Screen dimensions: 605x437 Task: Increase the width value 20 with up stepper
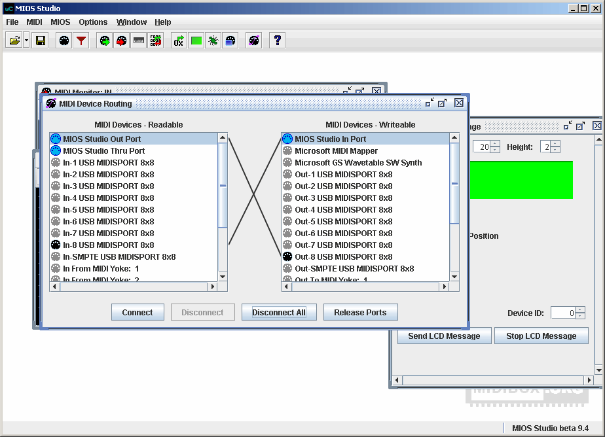pyautogui.click(x=495, y=144)
